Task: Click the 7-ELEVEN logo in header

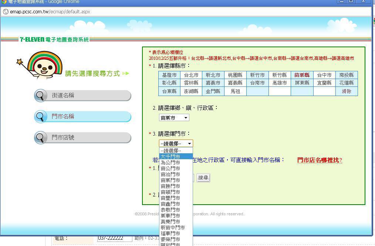Action: click(32, 40)
